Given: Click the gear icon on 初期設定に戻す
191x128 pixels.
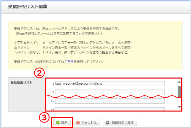Looking at the screenshot, I should tap(107, 123).
